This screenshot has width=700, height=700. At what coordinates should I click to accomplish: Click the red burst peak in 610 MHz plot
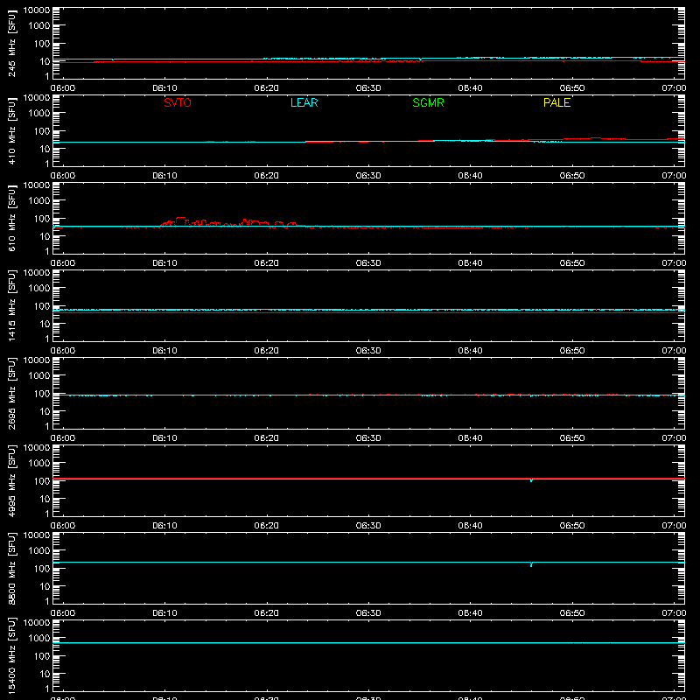180,218
